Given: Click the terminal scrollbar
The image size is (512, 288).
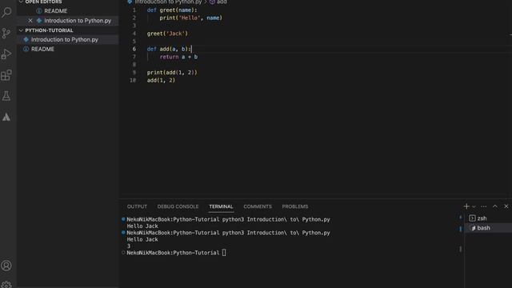Looking at the screenshot, I should pyautogui.click(x=461, y=249).
